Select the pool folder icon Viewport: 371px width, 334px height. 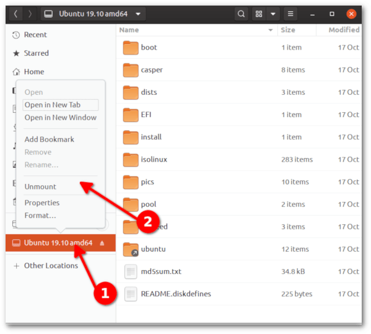[131, 204]
